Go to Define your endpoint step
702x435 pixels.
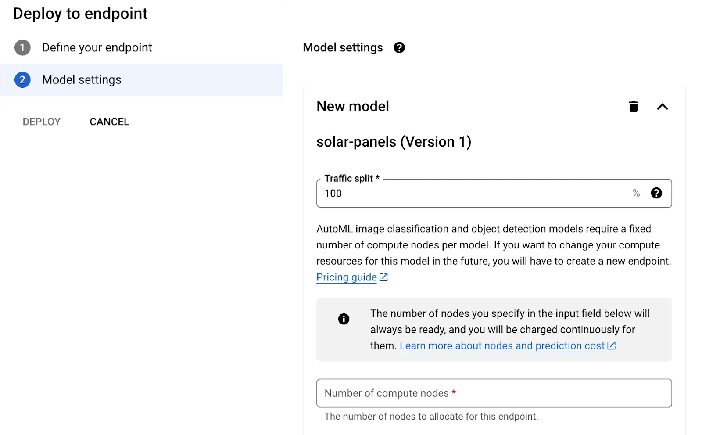pyautogui.click(x=97, y=47)
